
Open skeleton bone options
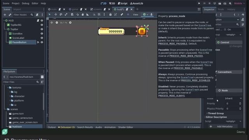click(122, 14)
